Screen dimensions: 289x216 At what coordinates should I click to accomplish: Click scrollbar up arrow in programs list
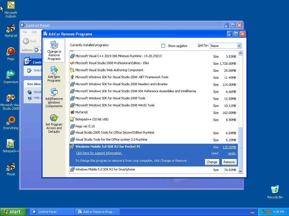pos(240,53)
